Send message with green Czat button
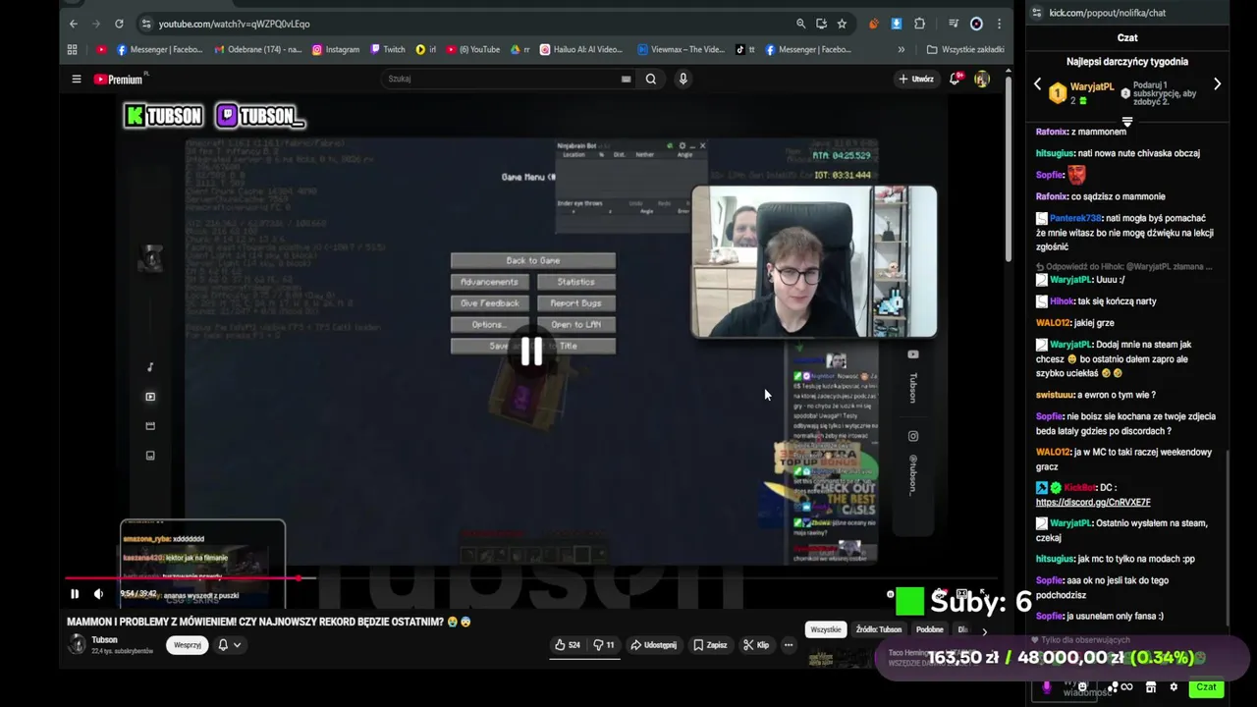The width and height of the screenshot is (1257, 707). point(1206,687)
